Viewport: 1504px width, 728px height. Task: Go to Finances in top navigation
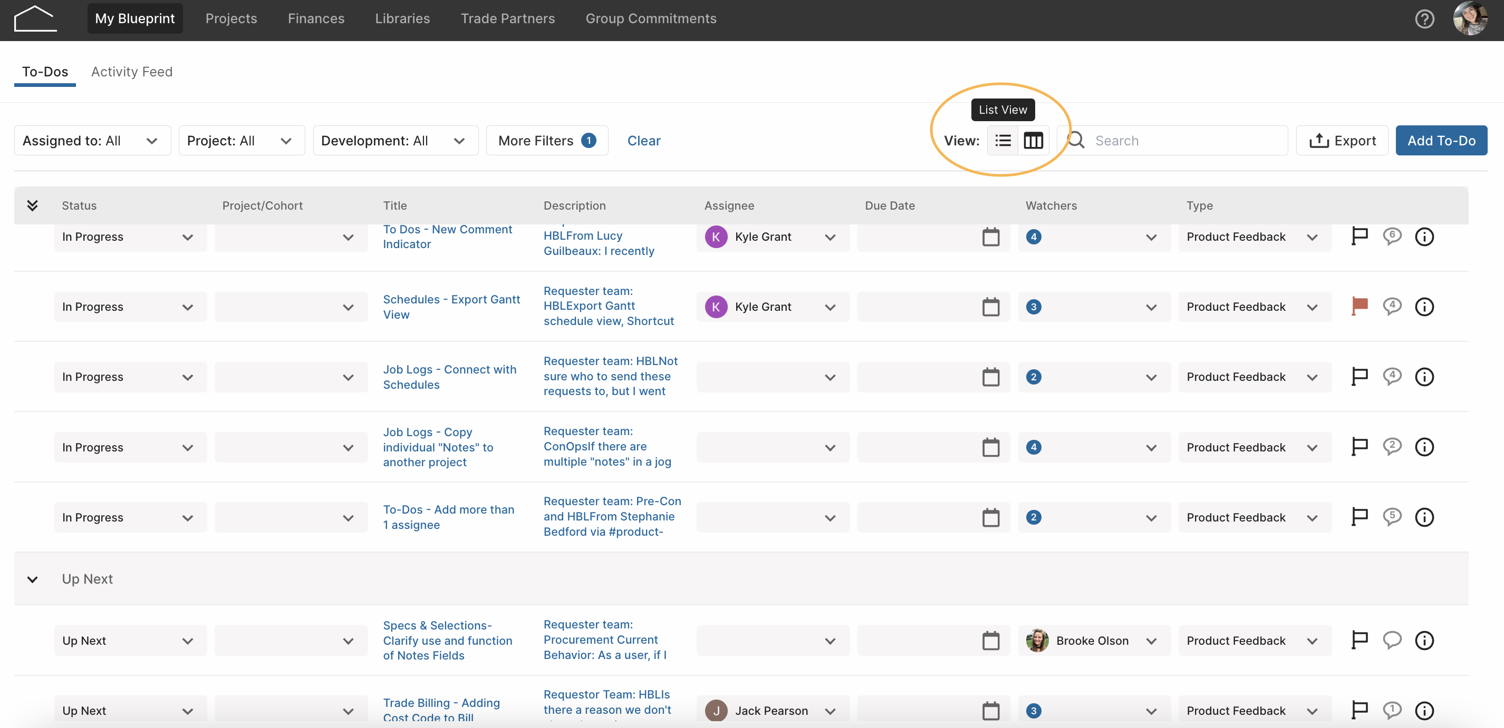point(316,18)
